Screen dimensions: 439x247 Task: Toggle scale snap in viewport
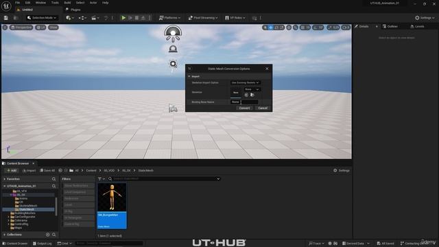coord(329,27)
